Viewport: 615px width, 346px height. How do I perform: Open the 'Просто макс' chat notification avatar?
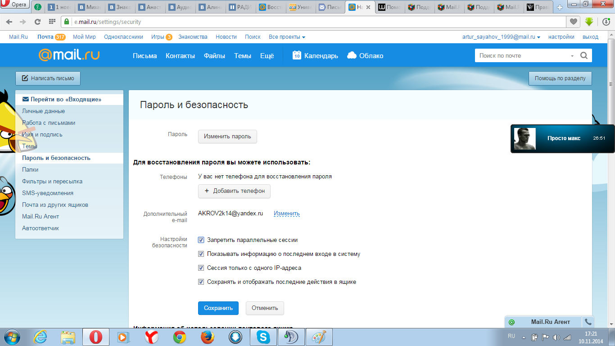525,139
